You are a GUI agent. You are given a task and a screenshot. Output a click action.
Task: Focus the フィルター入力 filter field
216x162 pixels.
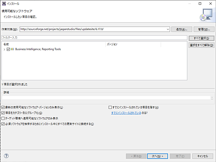click(94, 38)
